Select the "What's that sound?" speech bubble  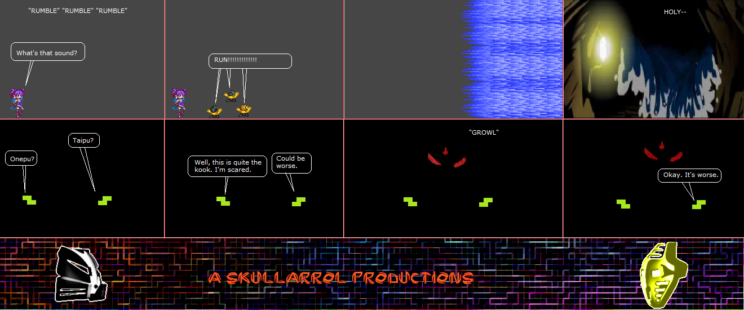[48, 52]
